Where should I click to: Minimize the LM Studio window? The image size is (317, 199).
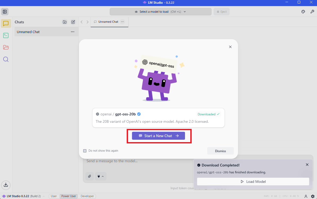tap(287, 2)
